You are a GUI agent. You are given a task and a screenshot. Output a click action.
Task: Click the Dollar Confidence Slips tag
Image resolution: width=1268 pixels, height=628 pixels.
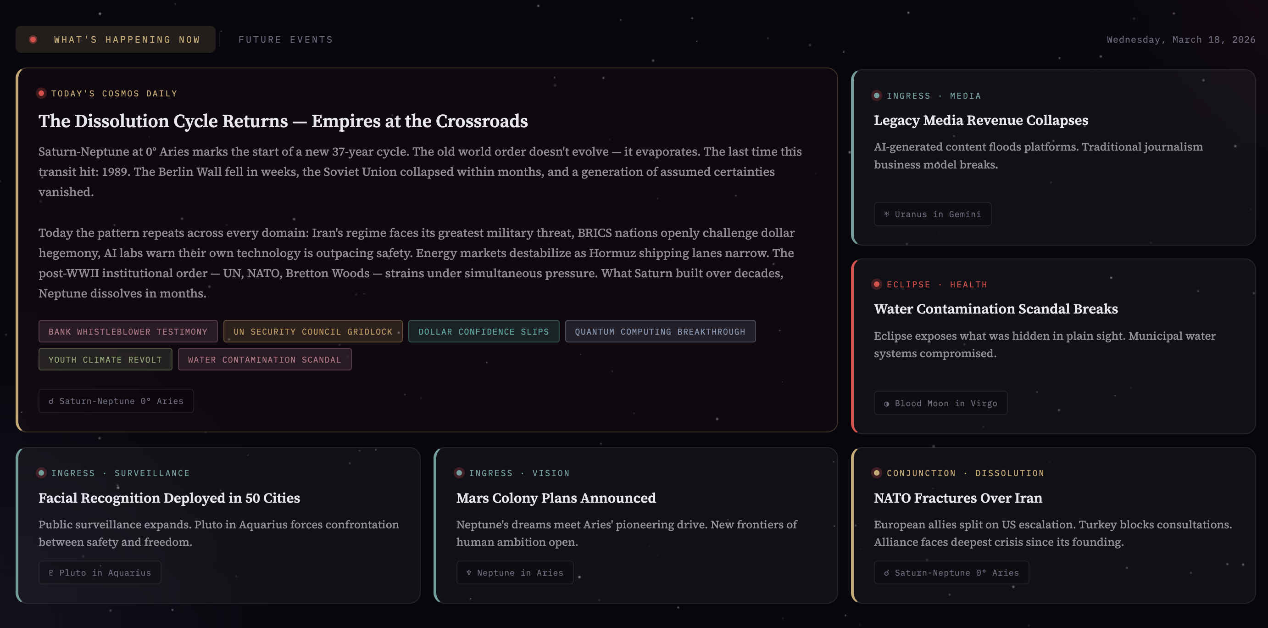coord(484,331)
